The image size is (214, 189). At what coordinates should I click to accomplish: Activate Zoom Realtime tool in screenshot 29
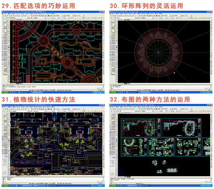[33, 16]
